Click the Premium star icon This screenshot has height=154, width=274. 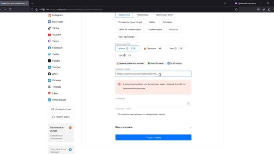pyautogui.click(x=145, y=48)
